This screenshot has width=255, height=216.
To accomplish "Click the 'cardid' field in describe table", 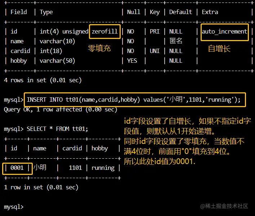I will point(20,51).
